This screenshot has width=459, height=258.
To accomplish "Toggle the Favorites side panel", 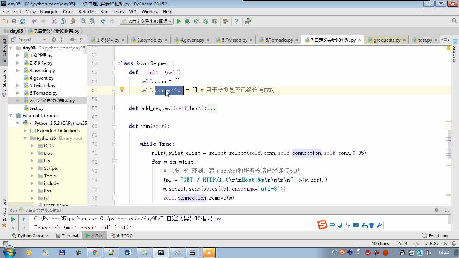I will click(x=4, y=213).
